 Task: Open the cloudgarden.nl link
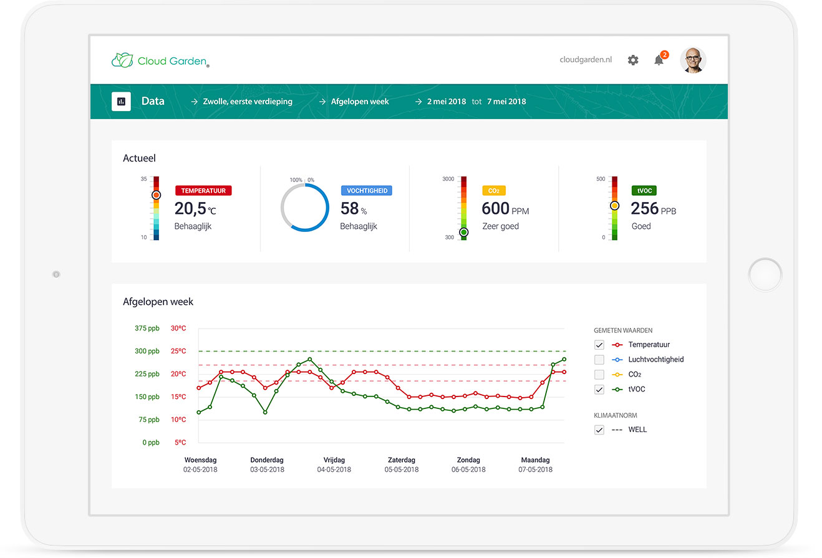coord(586,60)
